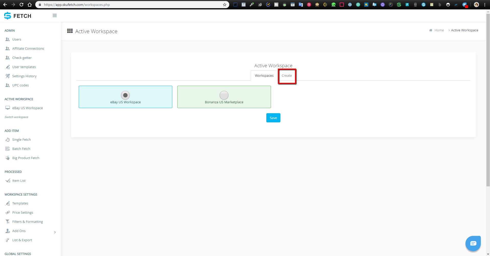Bookmark page with star icon
Screen dimensions: 490x256
(225, 5)
